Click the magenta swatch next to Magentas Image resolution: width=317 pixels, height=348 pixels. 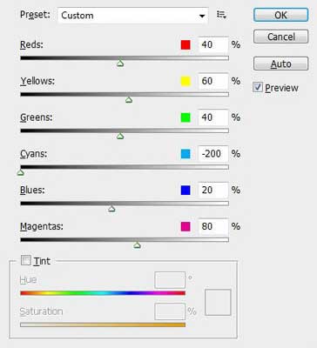point(185,226)
